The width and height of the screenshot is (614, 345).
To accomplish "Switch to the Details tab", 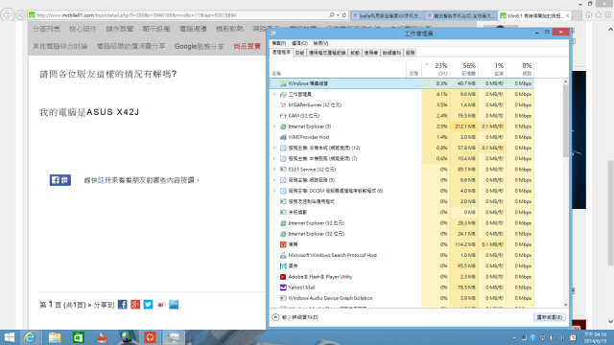I will point(391,53).
